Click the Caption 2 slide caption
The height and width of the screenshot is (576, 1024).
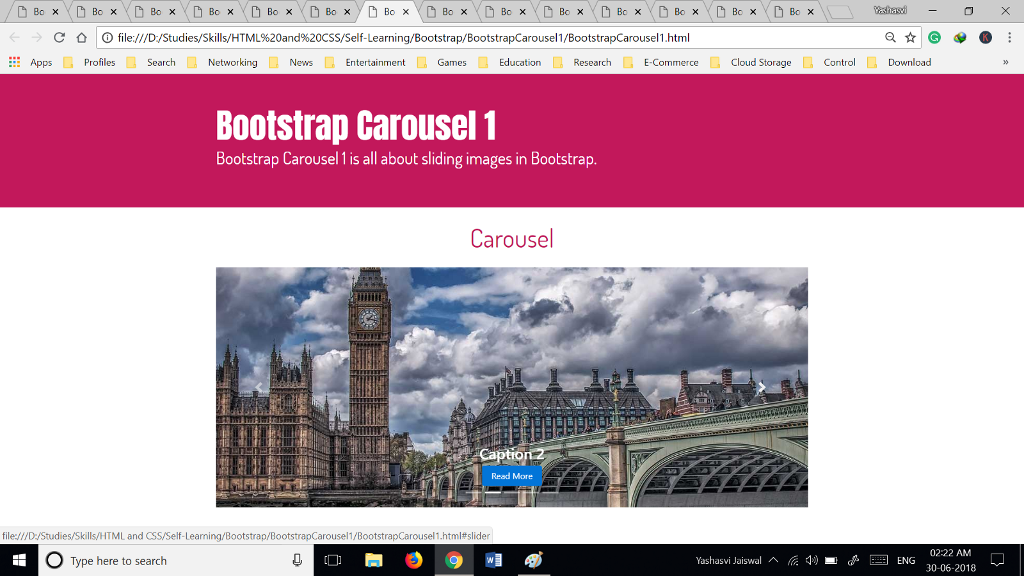click(512, 454)
